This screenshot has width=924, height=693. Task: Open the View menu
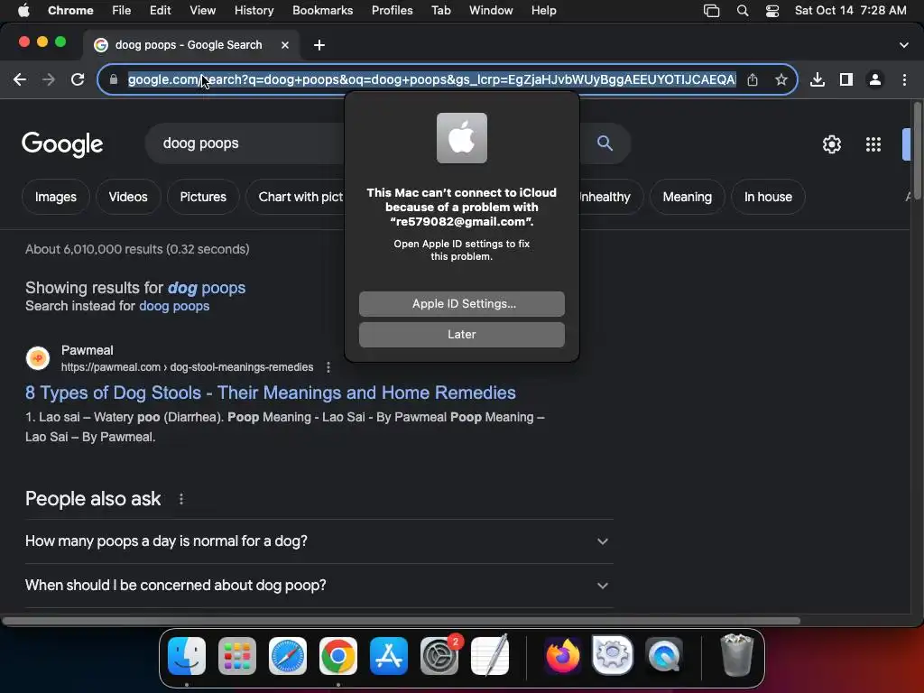203,11
